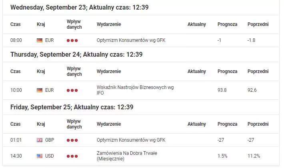Click the 11.2% previous value for USD
284x168 pixels.
(x=254, y=156)
